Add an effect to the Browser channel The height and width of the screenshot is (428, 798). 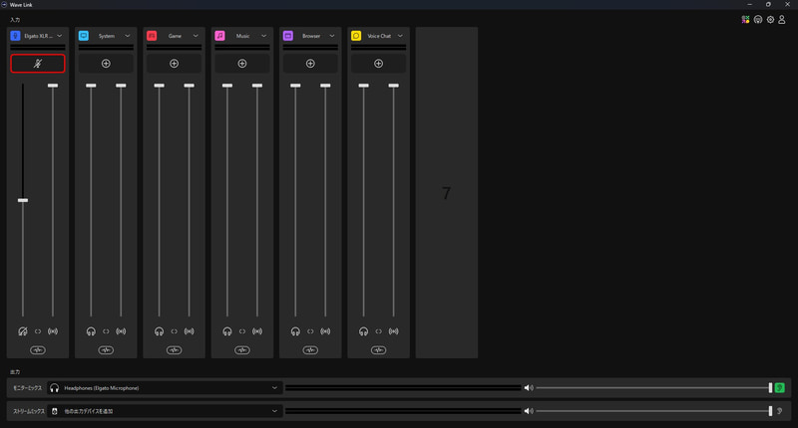coord(310,64)
